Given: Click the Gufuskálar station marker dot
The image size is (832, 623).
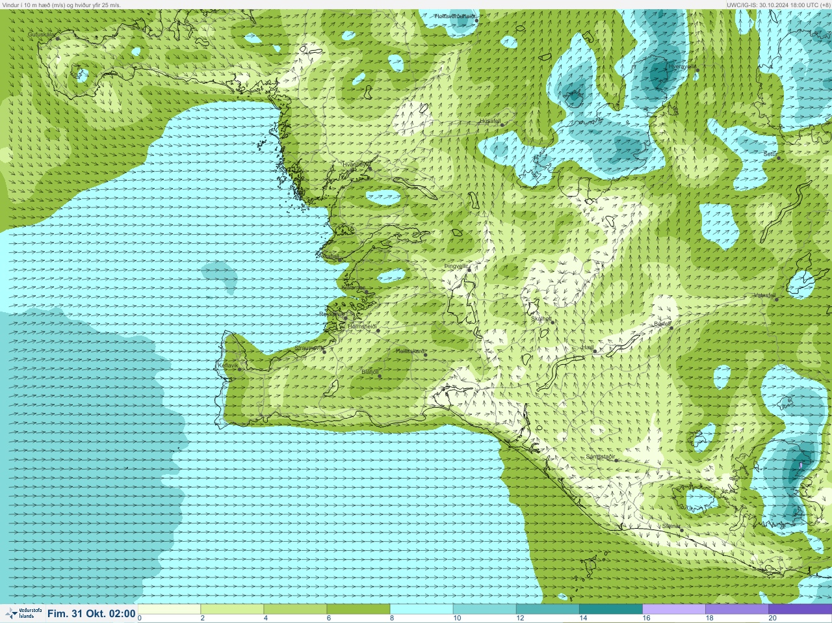Looking at the screenshot, I should pos(58,38).
